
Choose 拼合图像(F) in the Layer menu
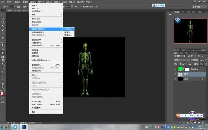pos(46,107)
